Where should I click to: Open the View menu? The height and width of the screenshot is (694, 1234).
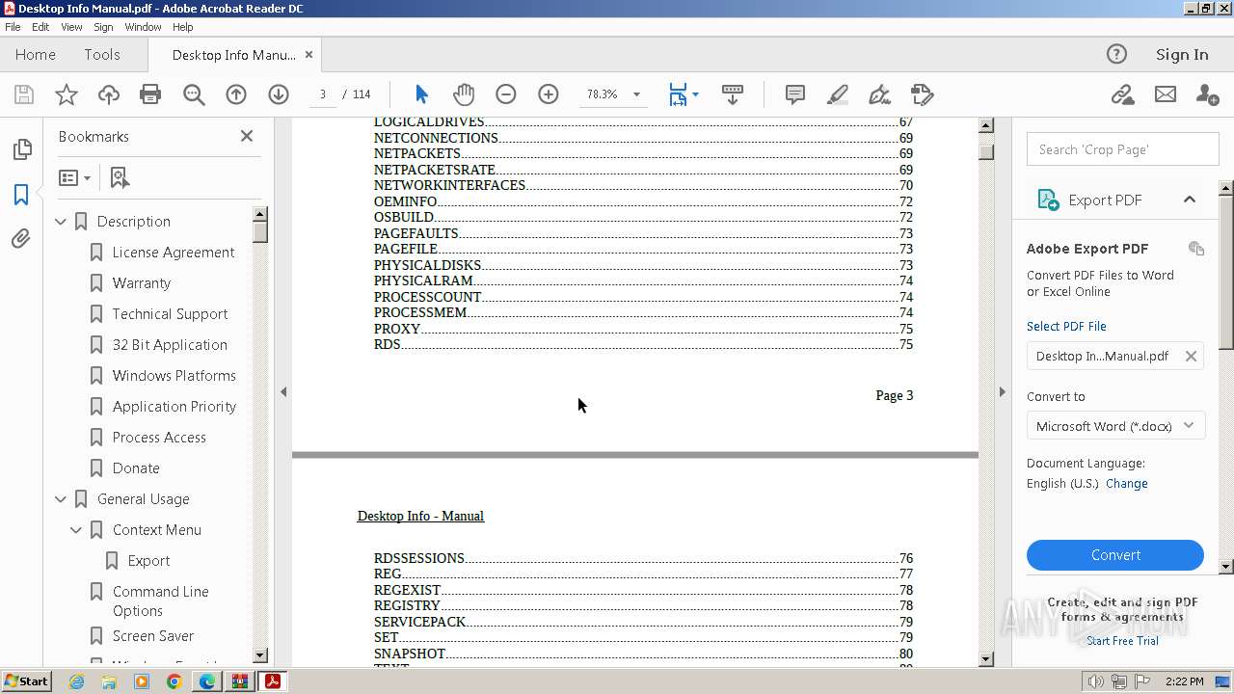tap(72, 27)
